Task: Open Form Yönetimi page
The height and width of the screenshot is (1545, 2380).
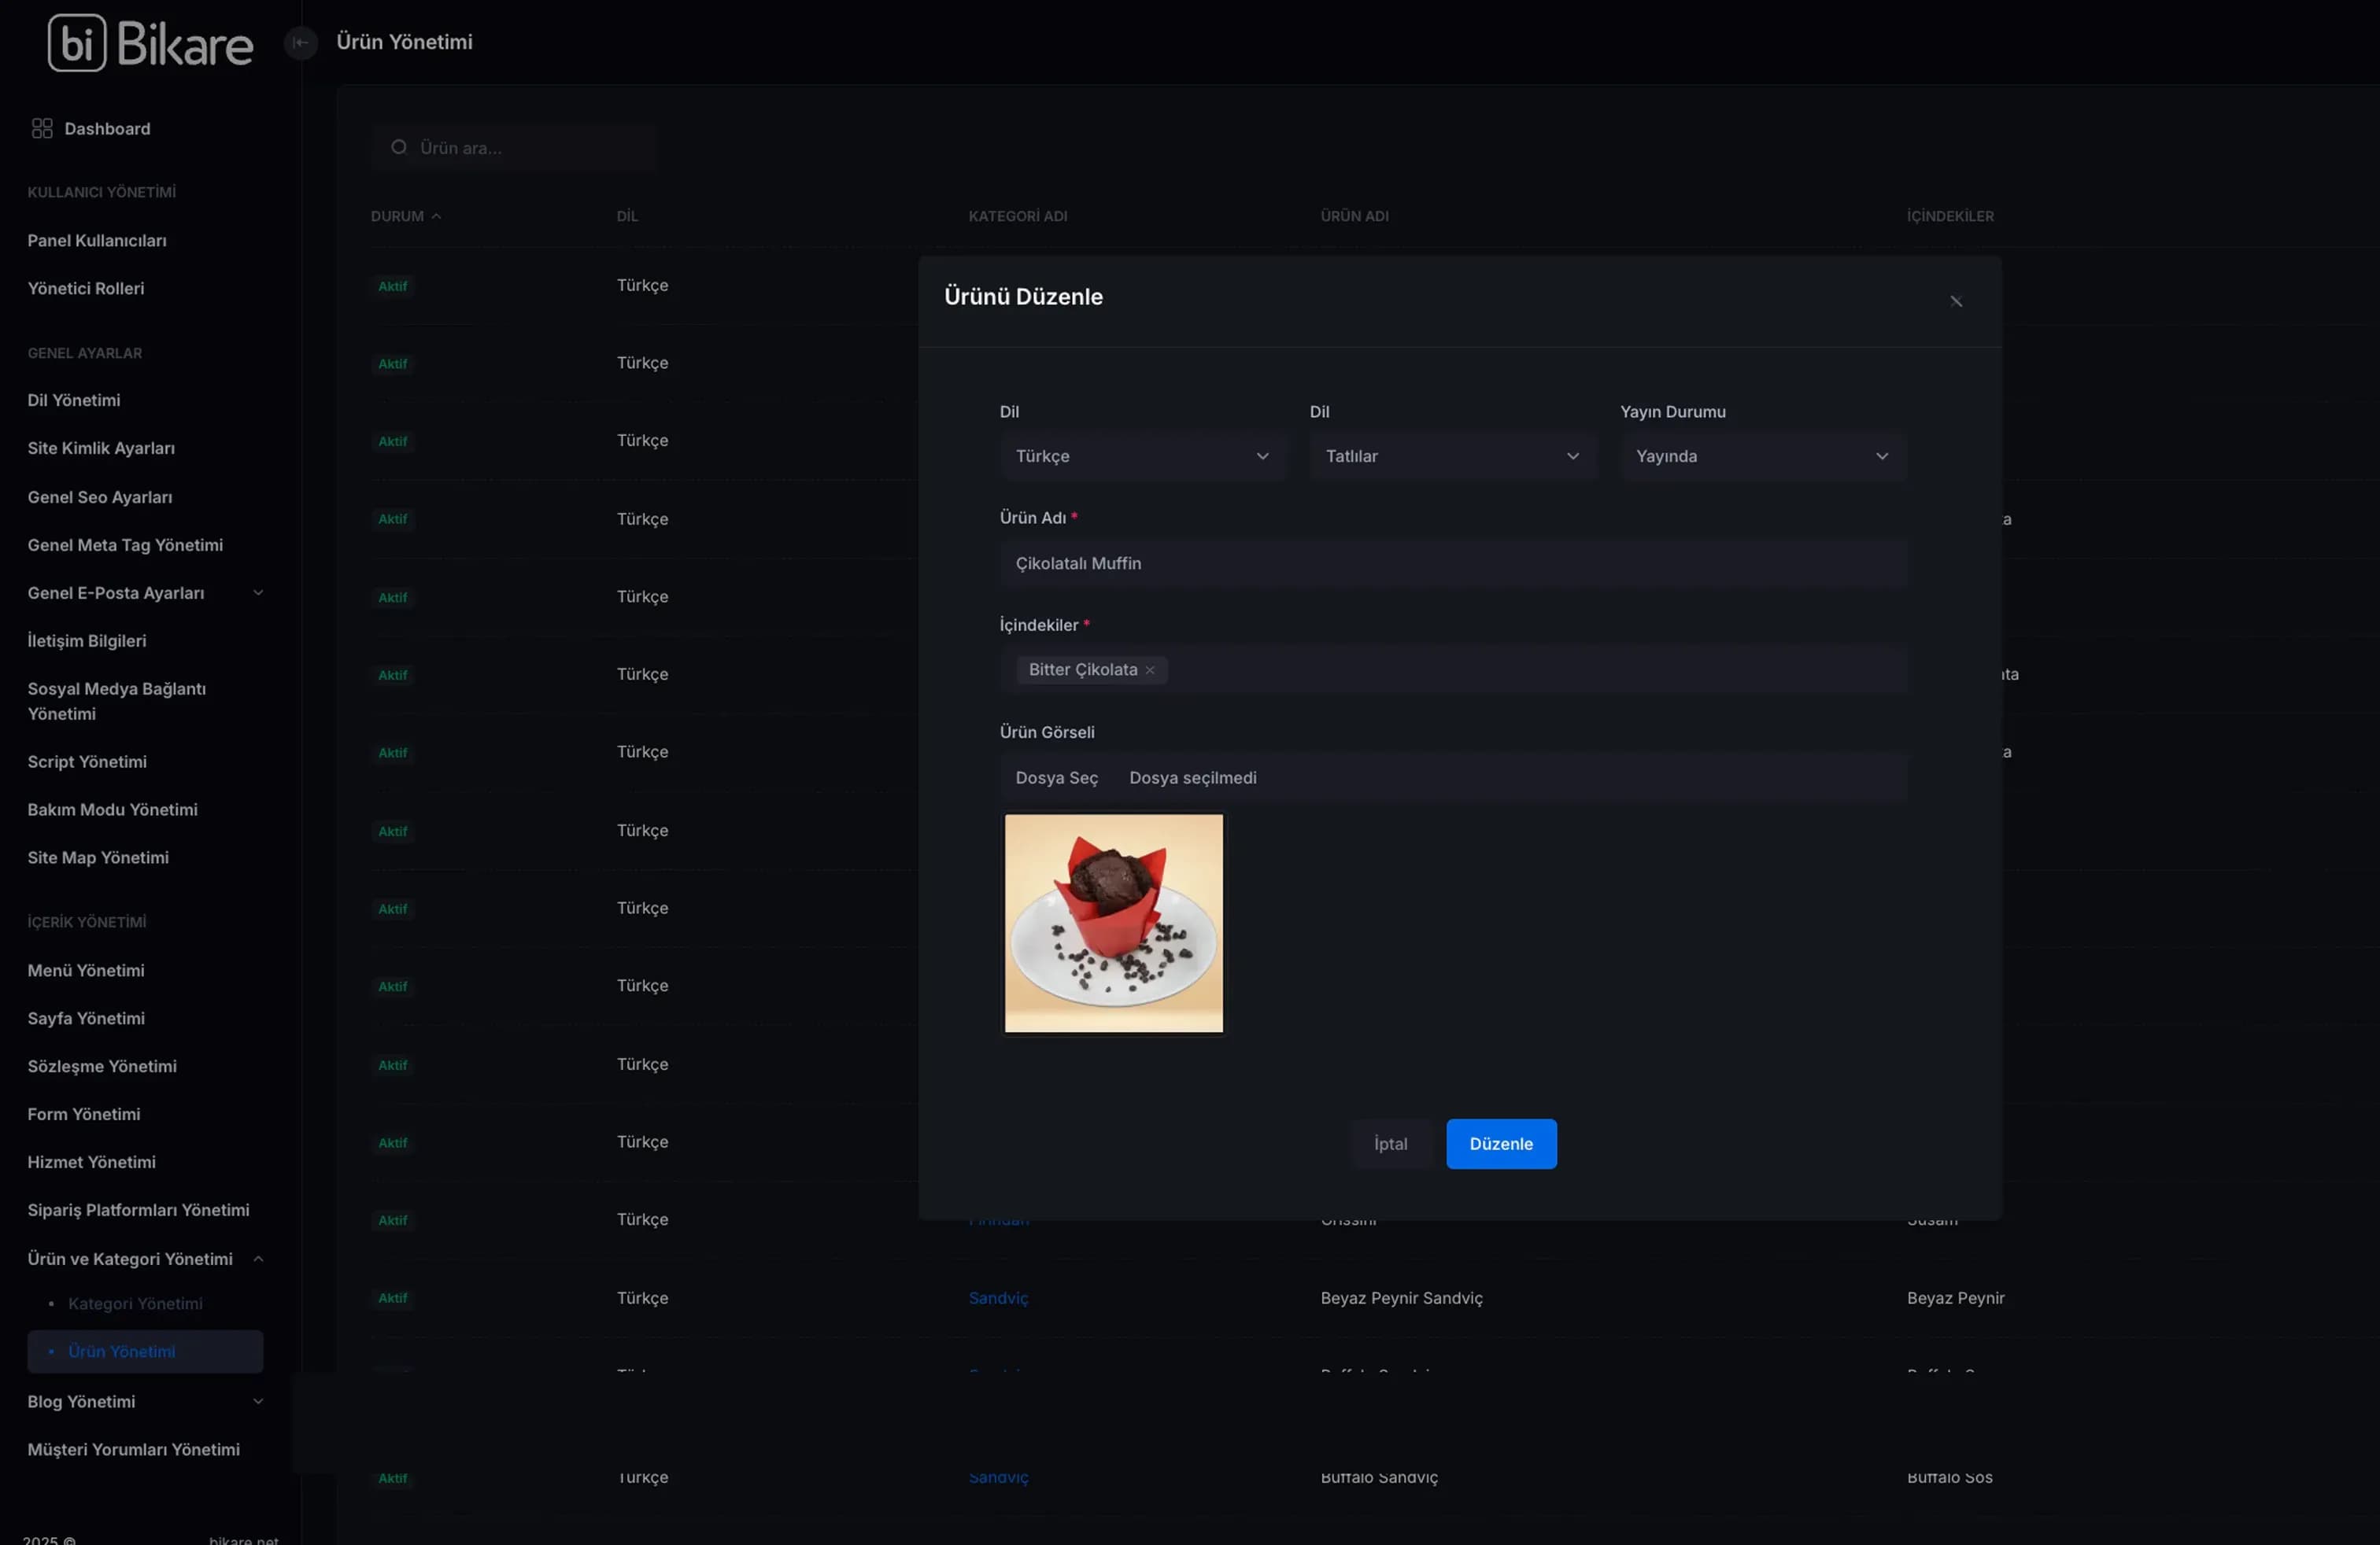Action: 84,1115
